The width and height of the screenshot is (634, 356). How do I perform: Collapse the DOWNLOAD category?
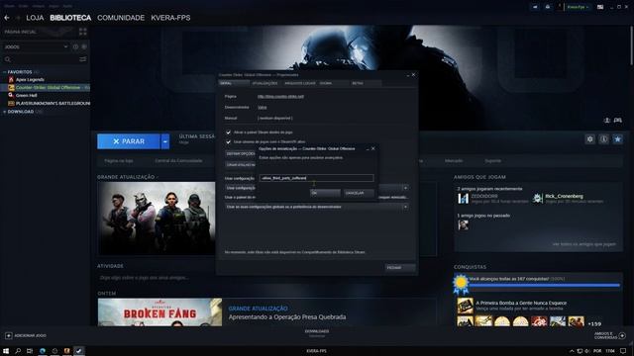[x=20, y=112]
